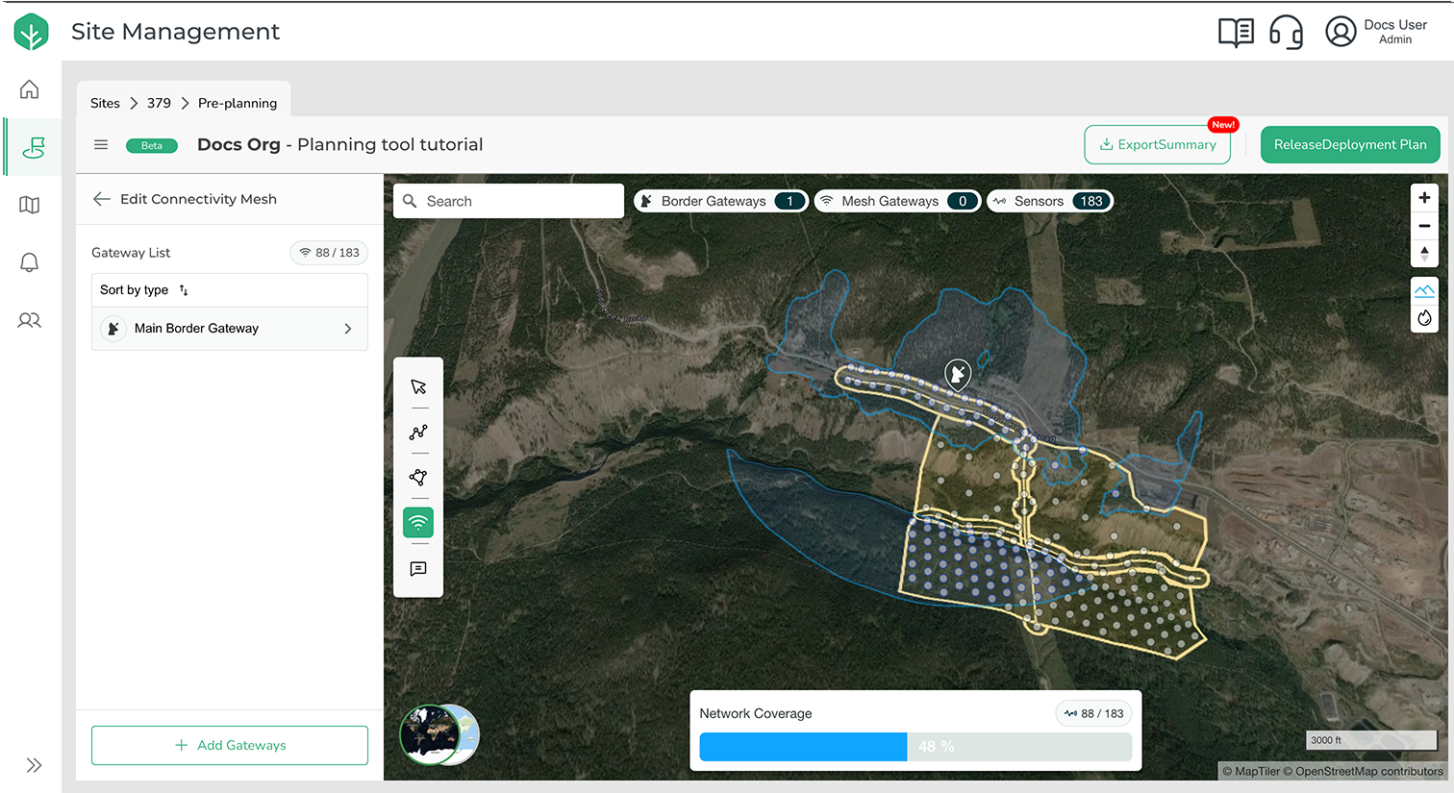Click the Add Gateways button
Image resolution: width=1454 pixels, height=793 pixels.
[230, 745]
